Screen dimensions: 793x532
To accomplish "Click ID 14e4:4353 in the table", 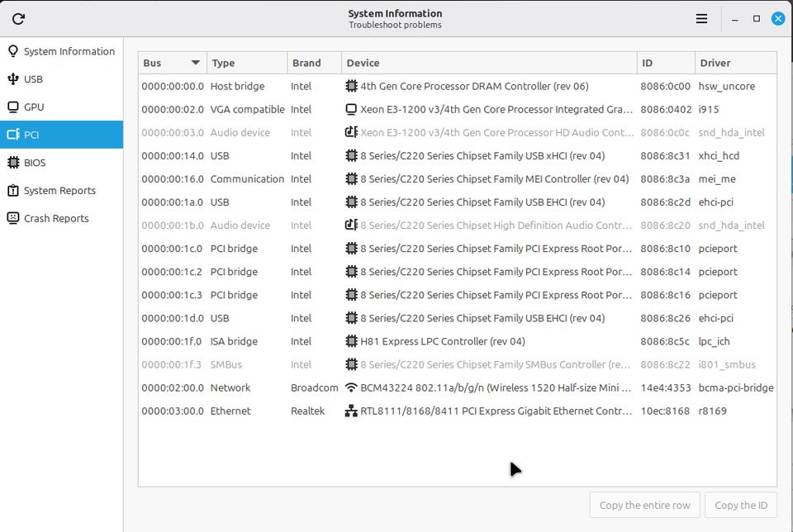I will coord(666,388).
